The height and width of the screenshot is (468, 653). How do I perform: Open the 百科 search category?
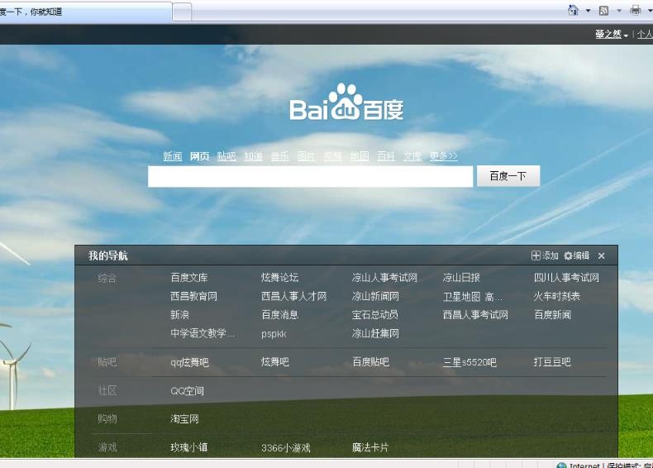[x=386, y=156]
